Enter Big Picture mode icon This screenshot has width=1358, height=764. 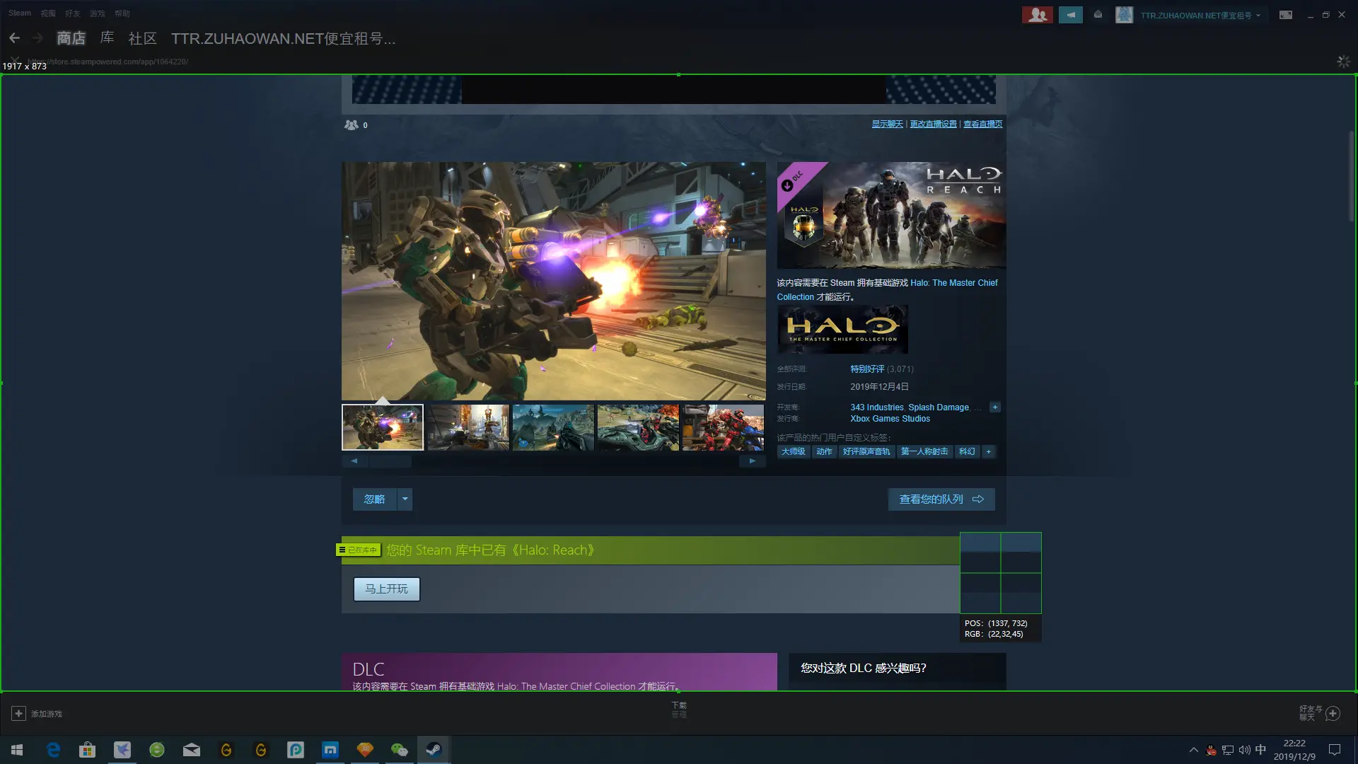[1286, 15]
